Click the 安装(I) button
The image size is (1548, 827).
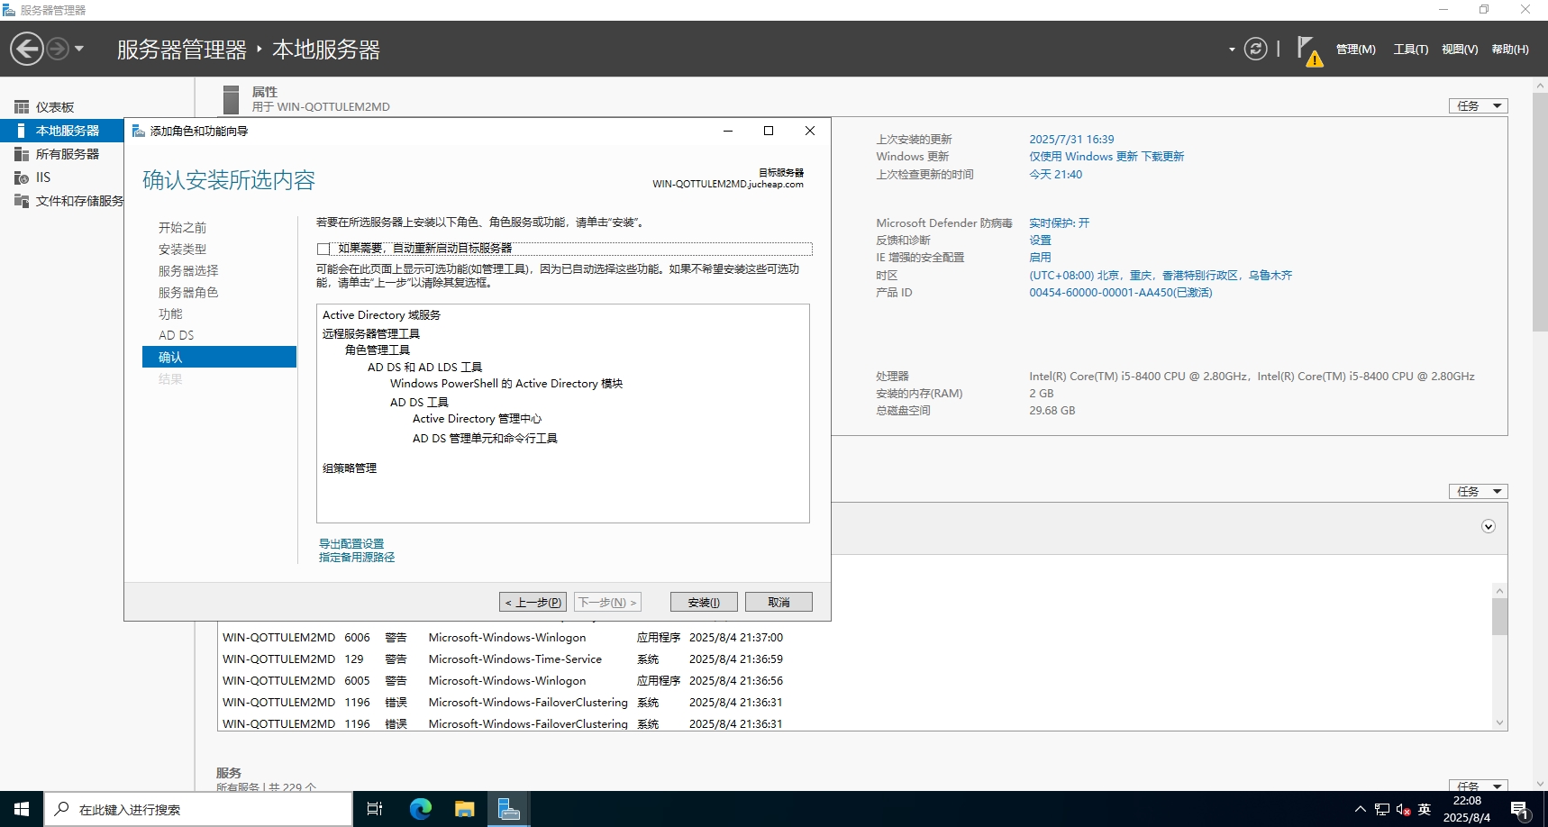pos(704,603)
